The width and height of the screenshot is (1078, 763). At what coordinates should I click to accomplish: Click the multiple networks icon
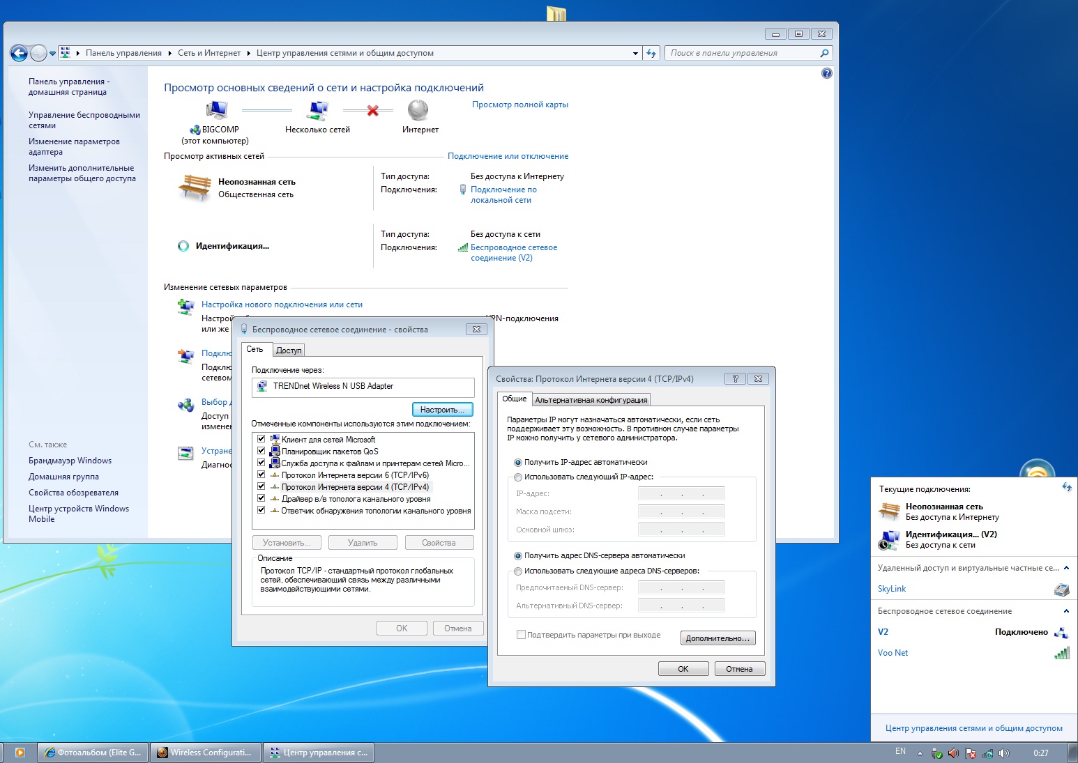point(318,110)
